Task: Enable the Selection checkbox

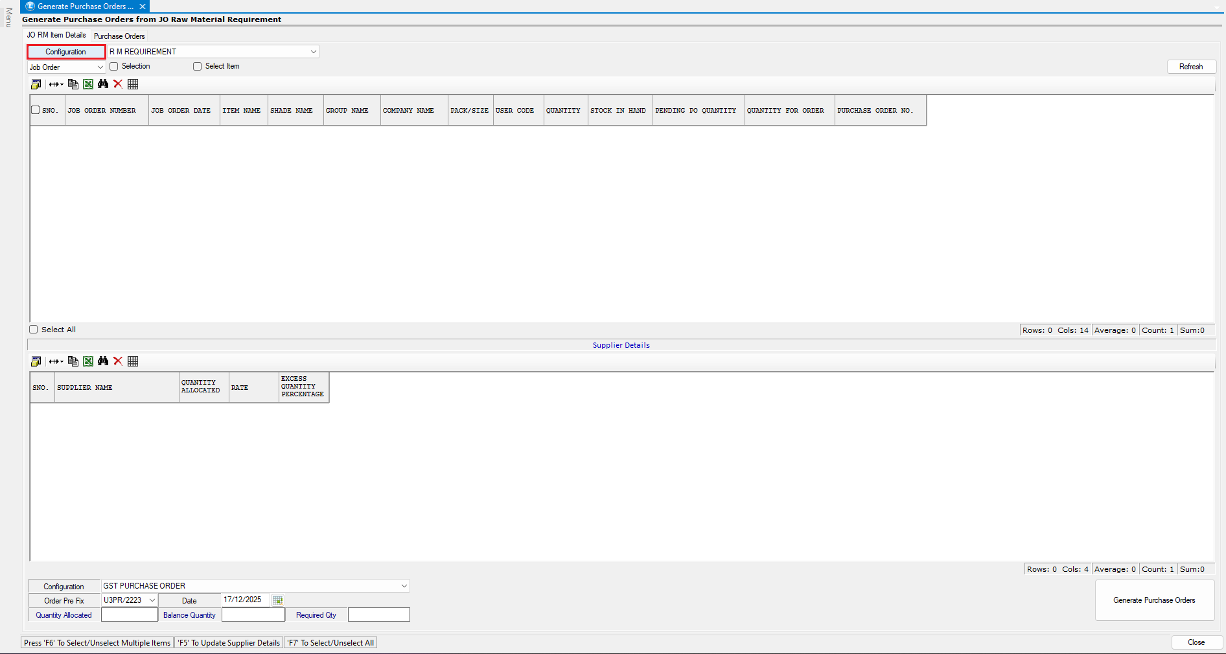Action: pyautogui.click(x=114, y=66)
